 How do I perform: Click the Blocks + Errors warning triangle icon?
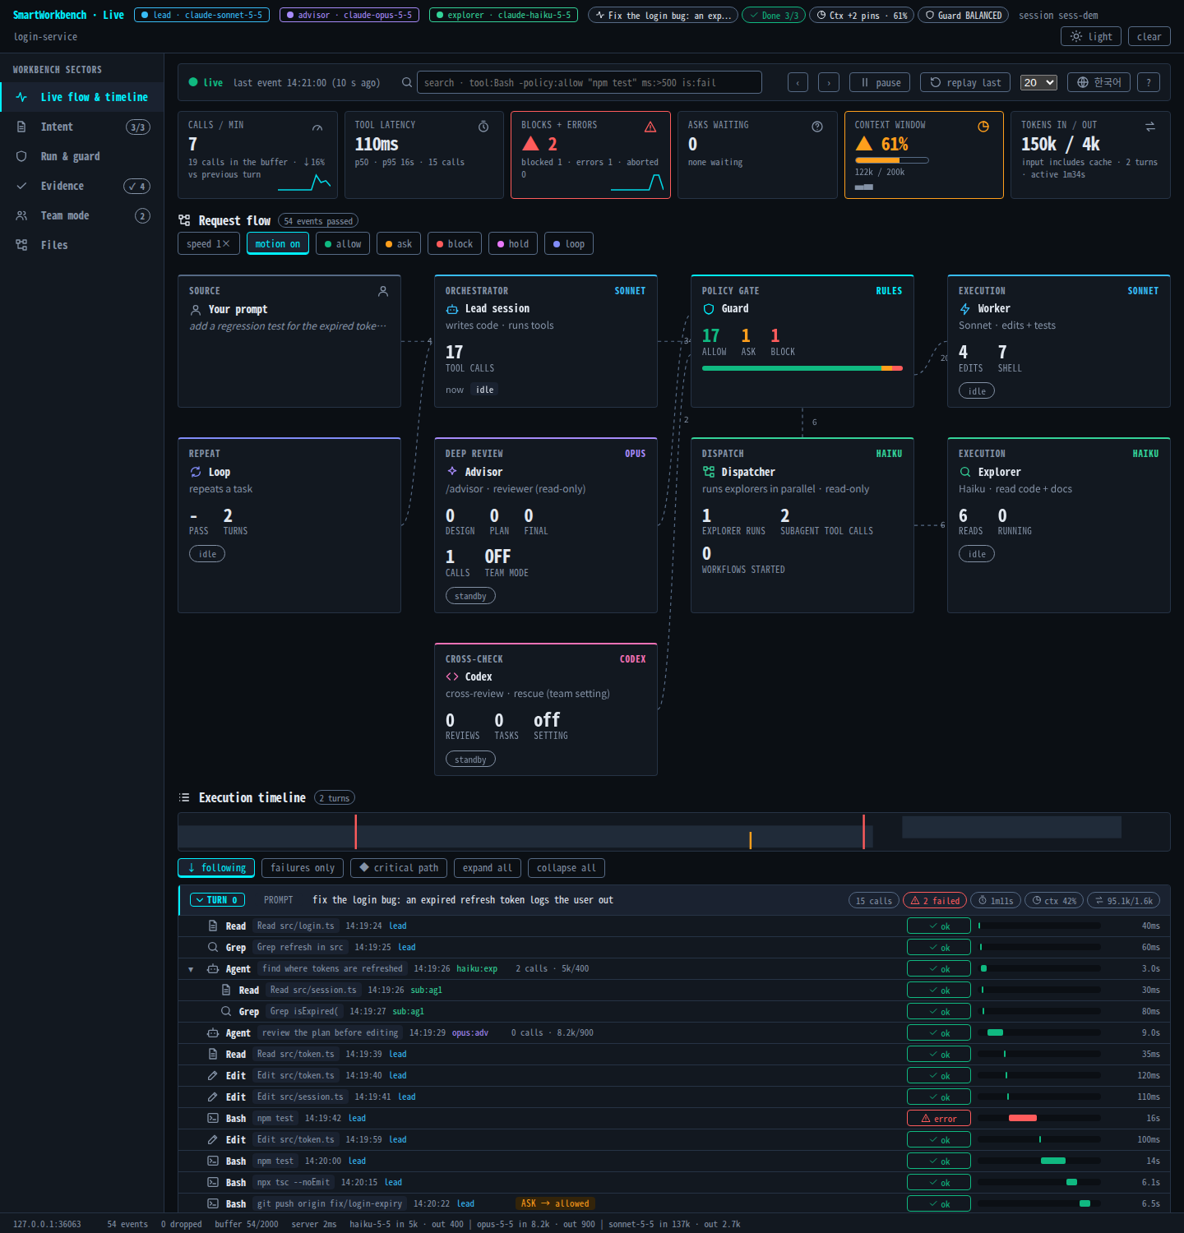point(650,127)
